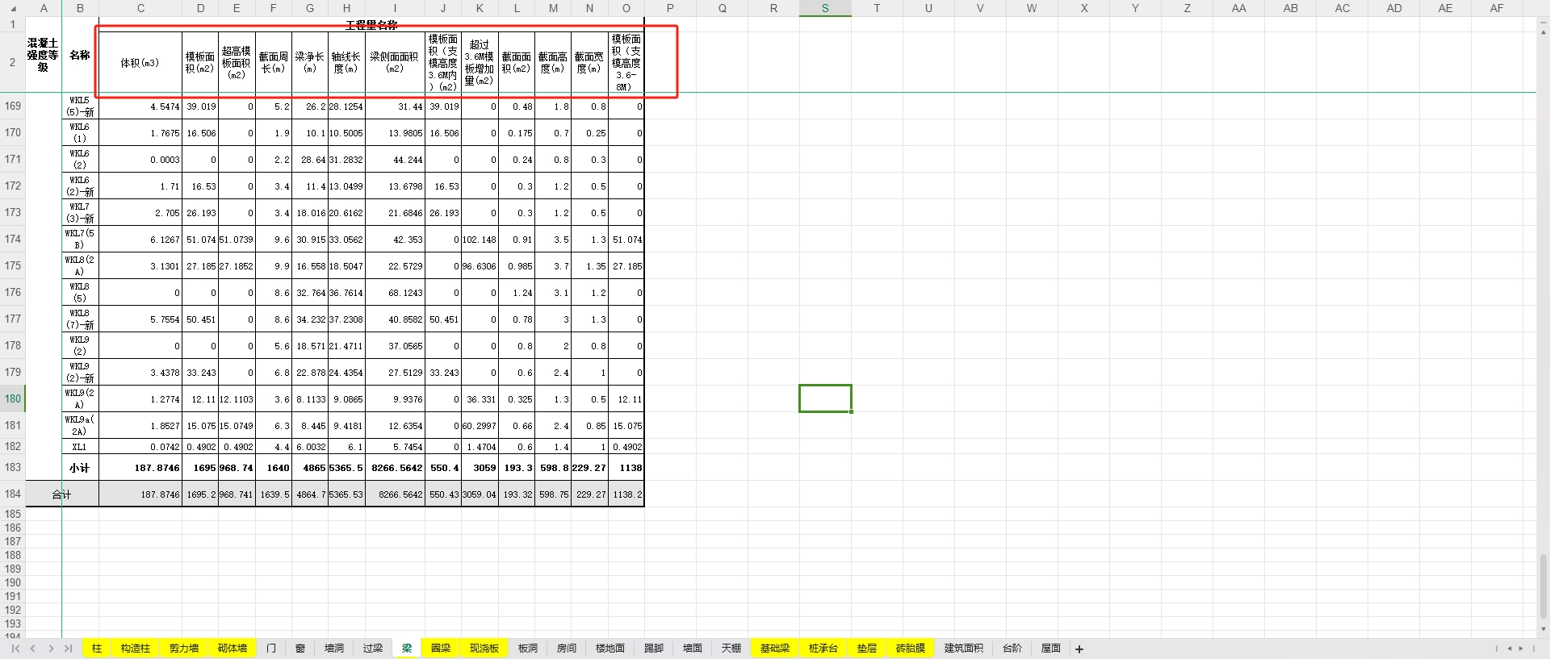Image resolution: width=1550 pixels, height=659 pixels.
Task: Jump to the first sheet with the navigation arrow
Action: click(x=15, y=649)
